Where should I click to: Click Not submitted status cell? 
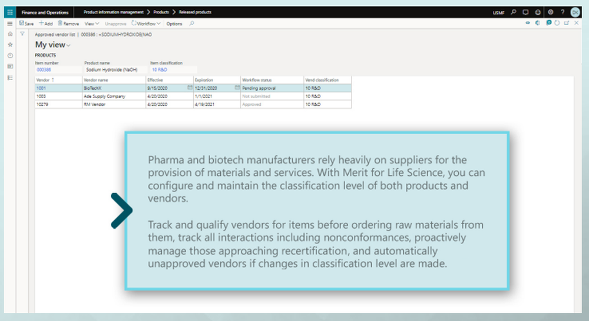point(272,96)
